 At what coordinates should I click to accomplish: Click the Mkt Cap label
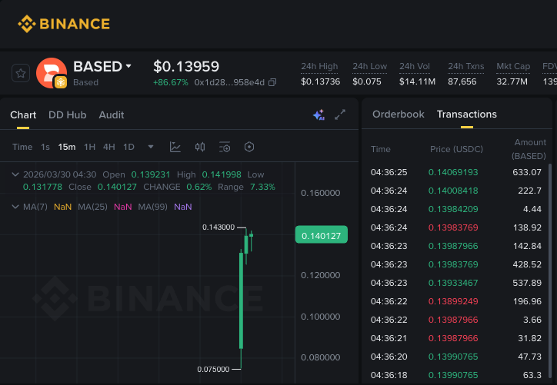513,66
